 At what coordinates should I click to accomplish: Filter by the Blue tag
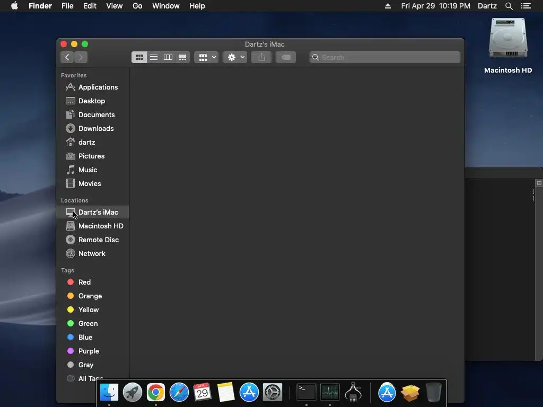(x=92, y=338)
